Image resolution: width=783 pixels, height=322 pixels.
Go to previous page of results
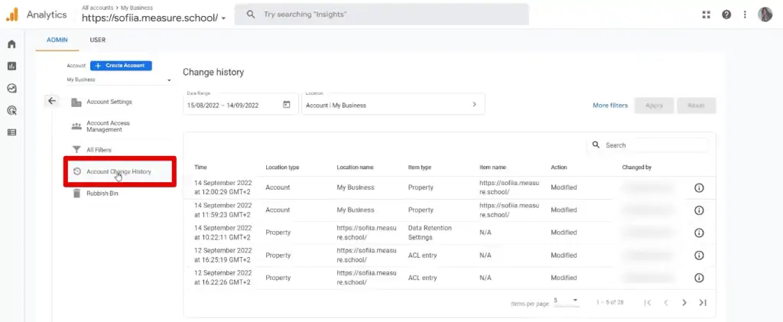point(666,303)
